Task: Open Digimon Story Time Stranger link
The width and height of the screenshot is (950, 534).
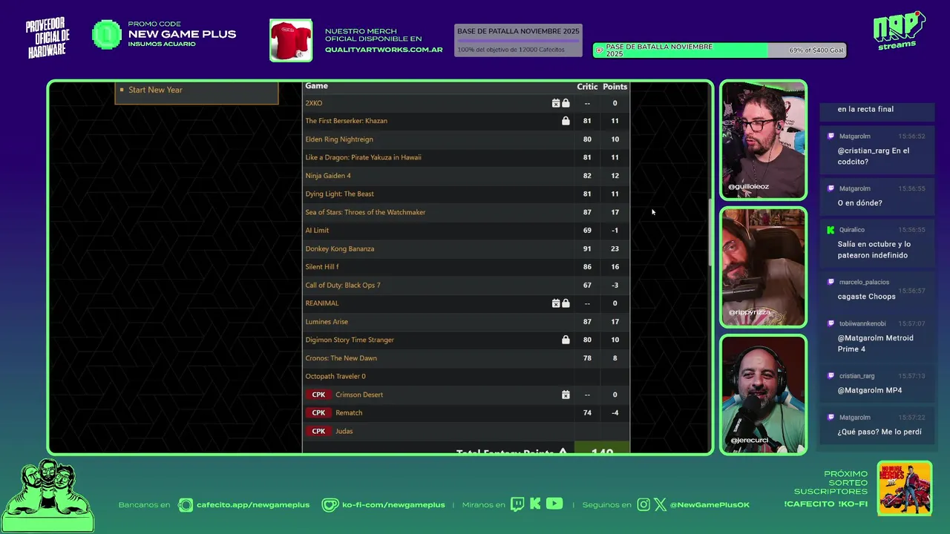Action: [x=350, y=340]
